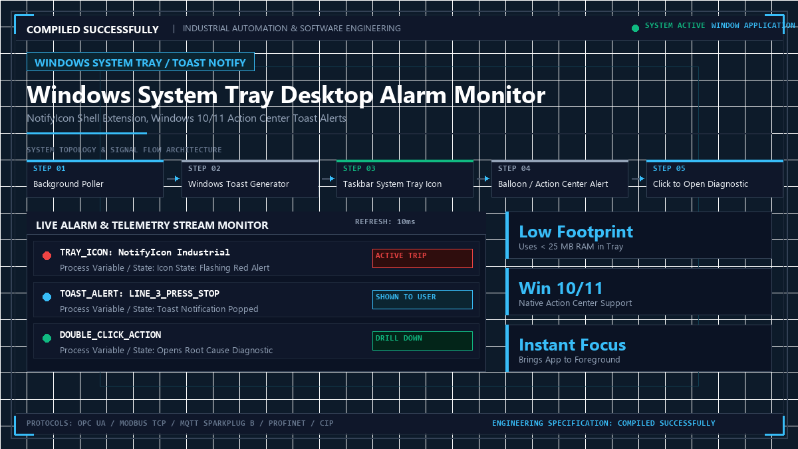Click the WINDOW APPLICATION label in header

click(753, 25)
